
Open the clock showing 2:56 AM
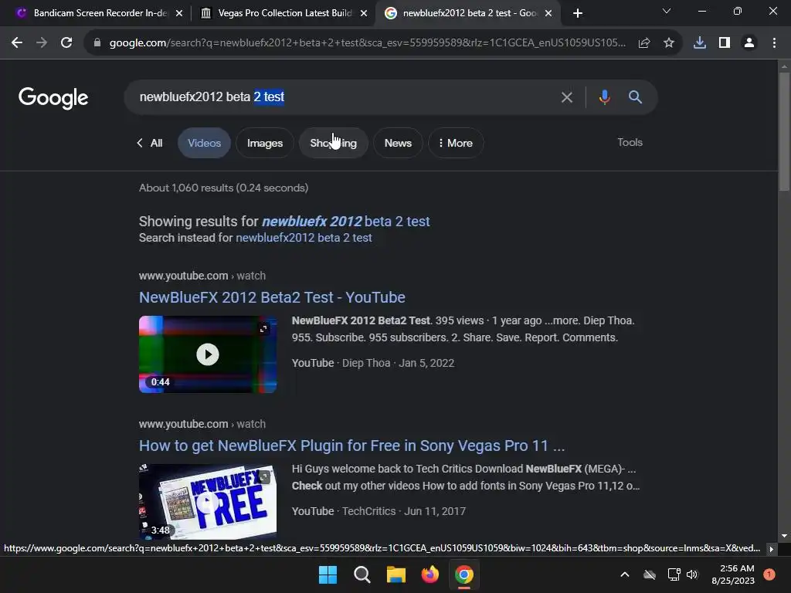click(x=733, y=574)
